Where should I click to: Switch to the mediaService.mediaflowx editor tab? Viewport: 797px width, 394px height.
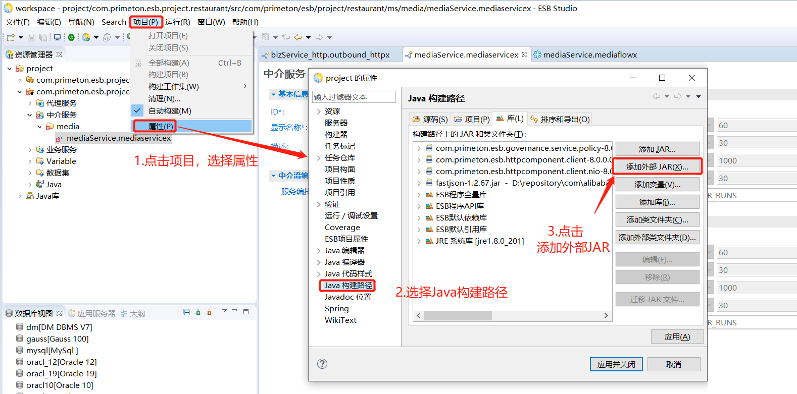pyautogui.click(x=585, y=54)
